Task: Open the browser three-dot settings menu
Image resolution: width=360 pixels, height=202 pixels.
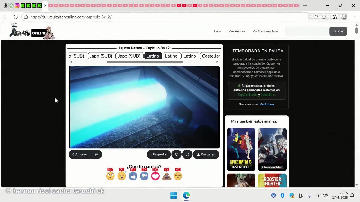Action: pyautogui.click(x=354, y=17)
